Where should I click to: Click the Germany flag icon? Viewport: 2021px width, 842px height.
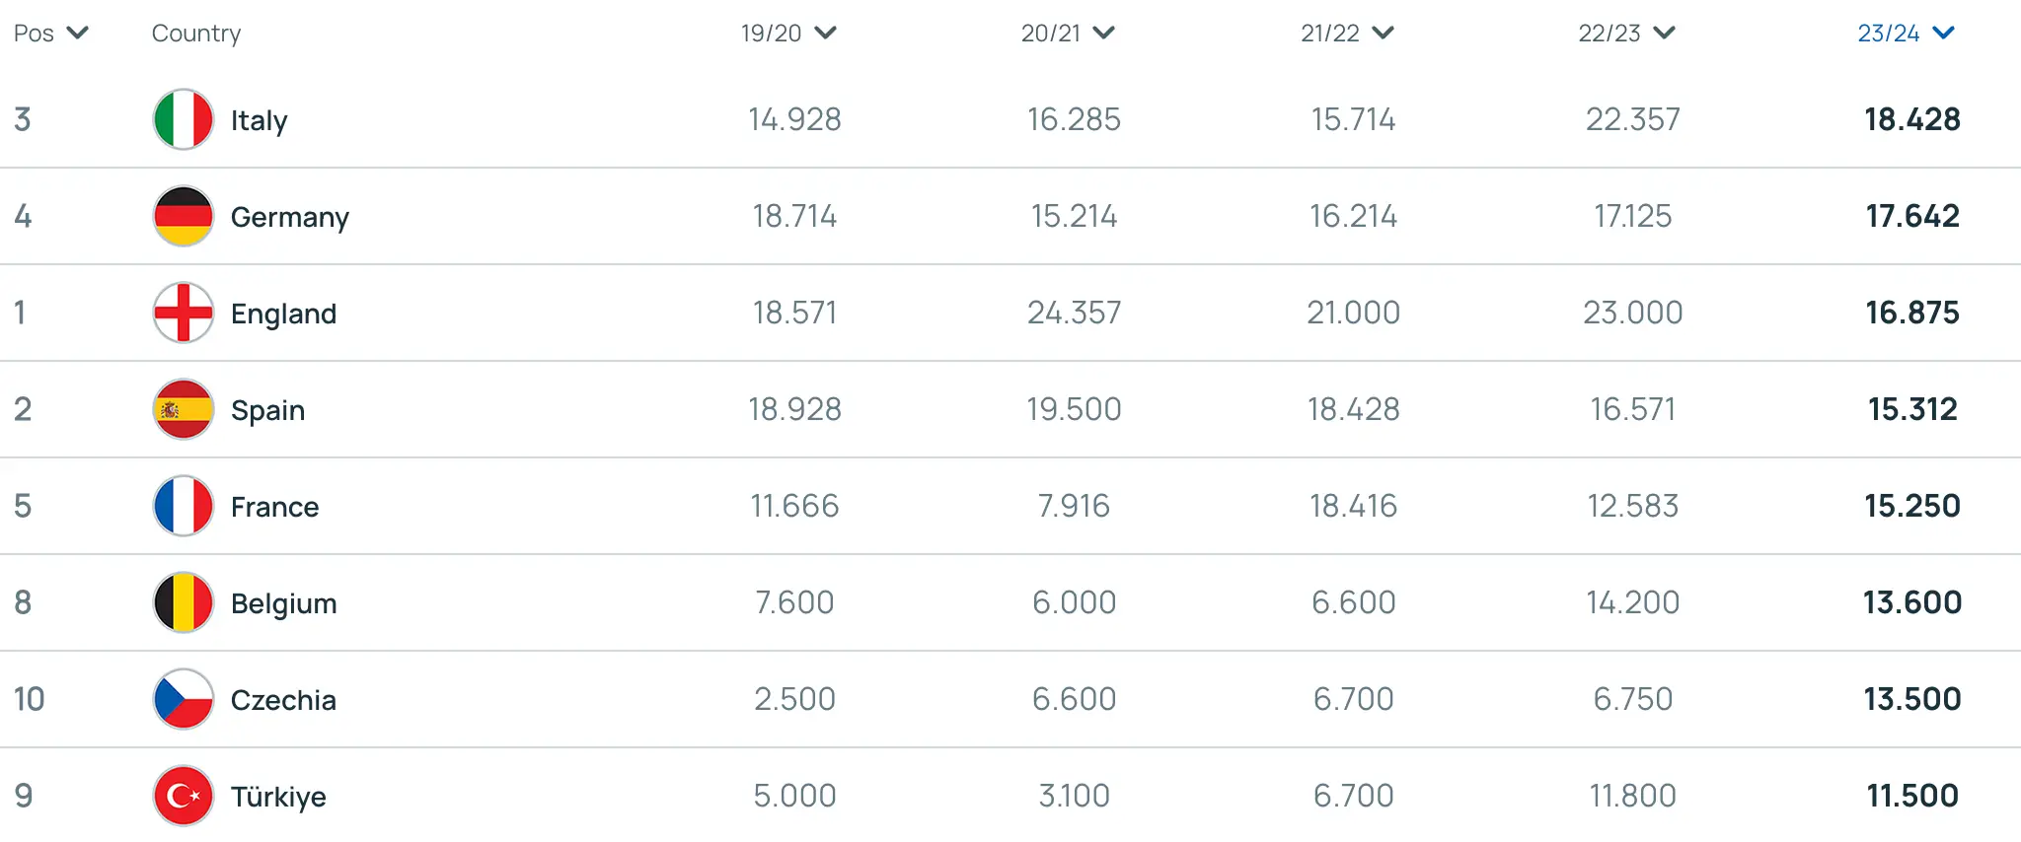pos(183,216)
